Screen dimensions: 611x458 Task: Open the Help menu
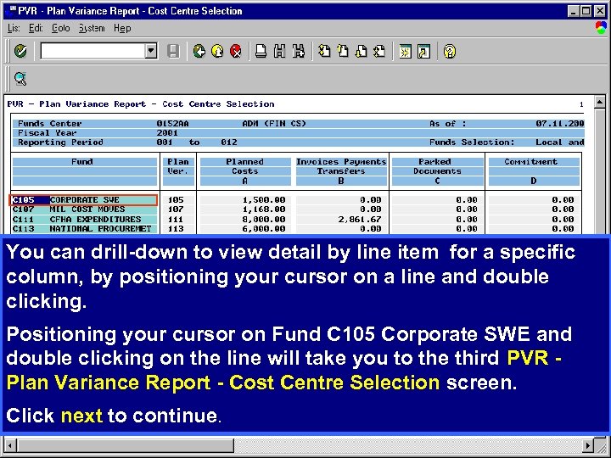coord(122,29)
